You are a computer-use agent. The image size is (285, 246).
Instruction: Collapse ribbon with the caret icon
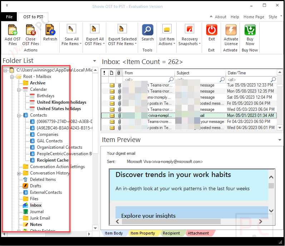(211, 16)
